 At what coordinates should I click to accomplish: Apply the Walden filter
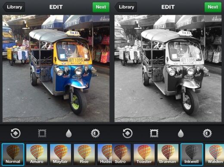coord(215,154)
